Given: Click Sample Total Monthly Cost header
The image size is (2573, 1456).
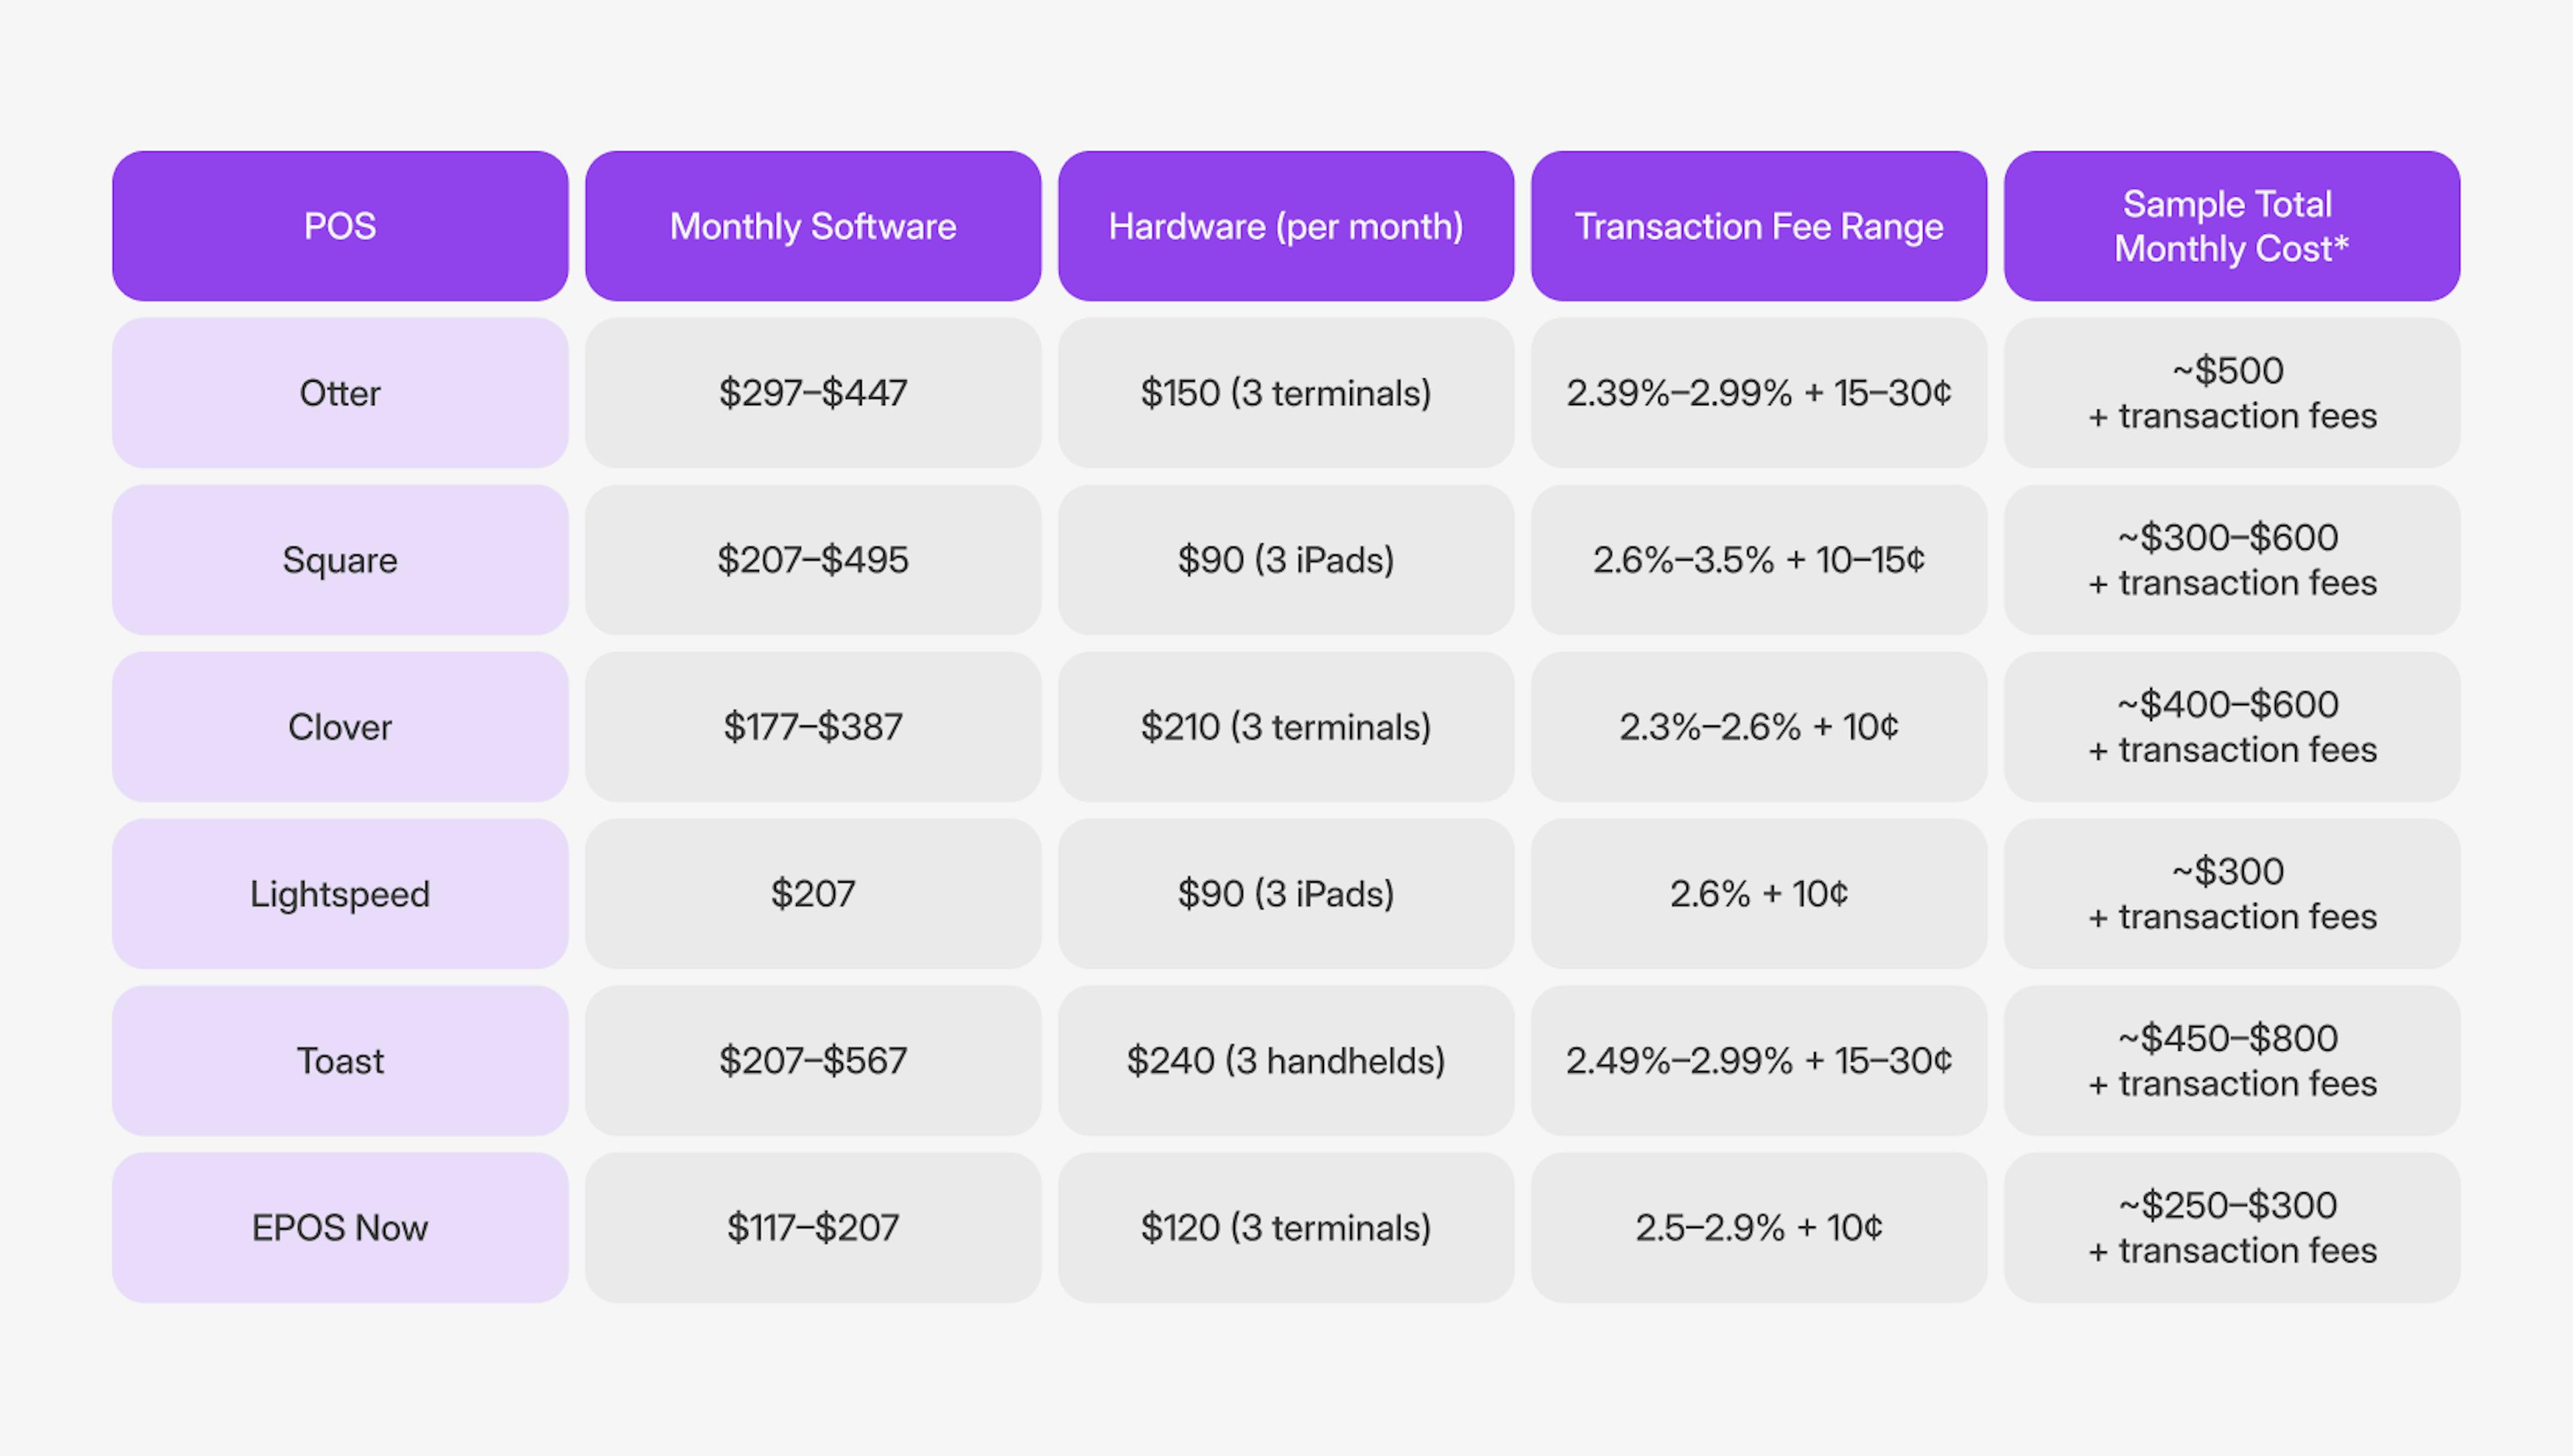Looking at the screenshot, I should 2231,226.
